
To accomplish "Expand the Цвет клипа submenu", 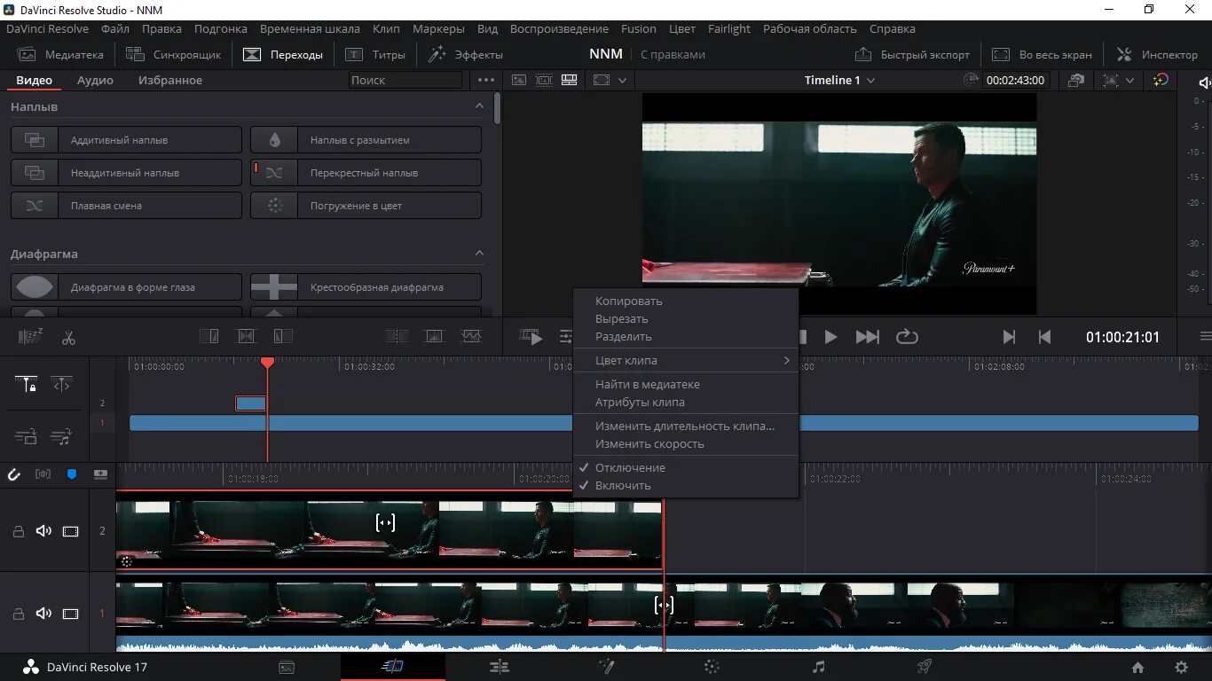I will tap(686, 360).
